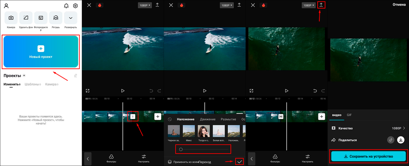Viewport: 409px width, 166px height.
Task: Start a Новый проект
Action: pos(41,52)
